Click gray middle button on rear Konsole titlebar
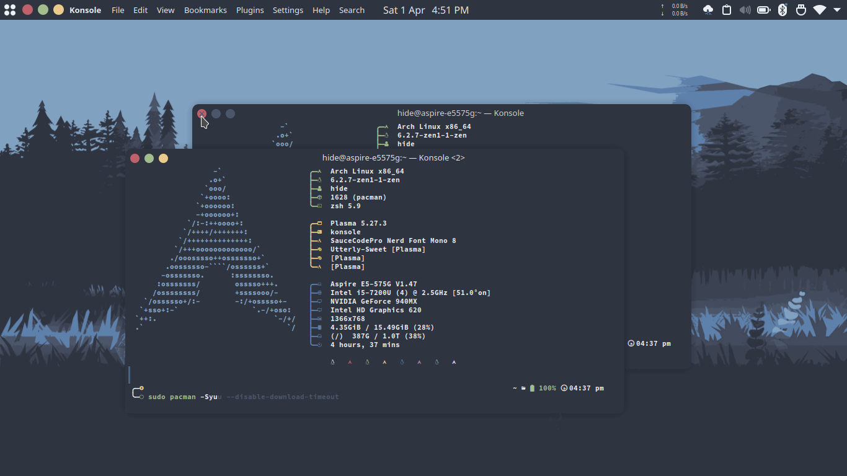Image resolution: width=847 pixels, height=476 pixels. (216, 113)
